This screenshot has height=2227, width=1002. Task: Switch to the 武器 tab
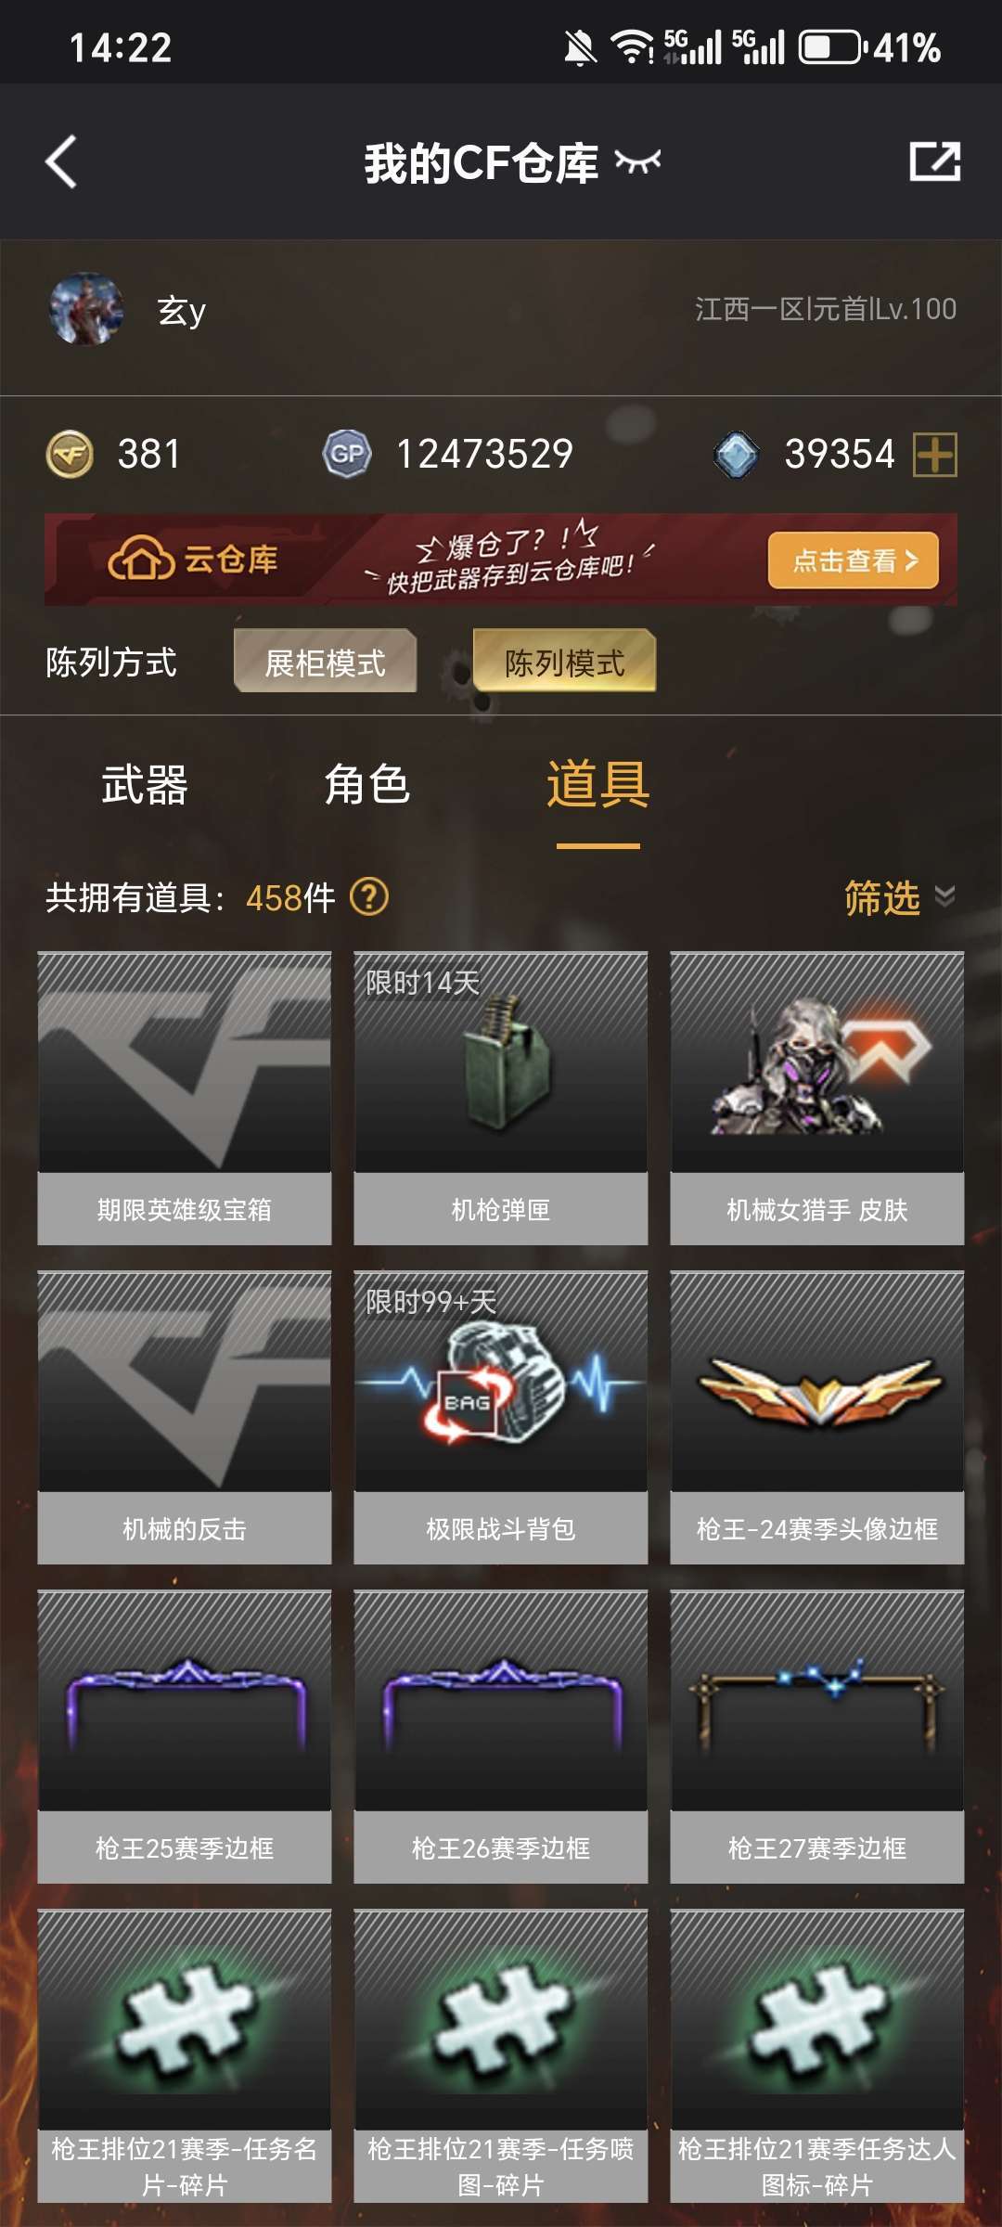pos(145,785)
